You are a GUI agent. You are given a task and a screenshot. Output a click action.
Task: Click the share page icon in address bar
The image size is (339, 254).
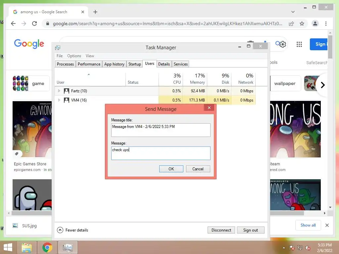tap(291, 23)
